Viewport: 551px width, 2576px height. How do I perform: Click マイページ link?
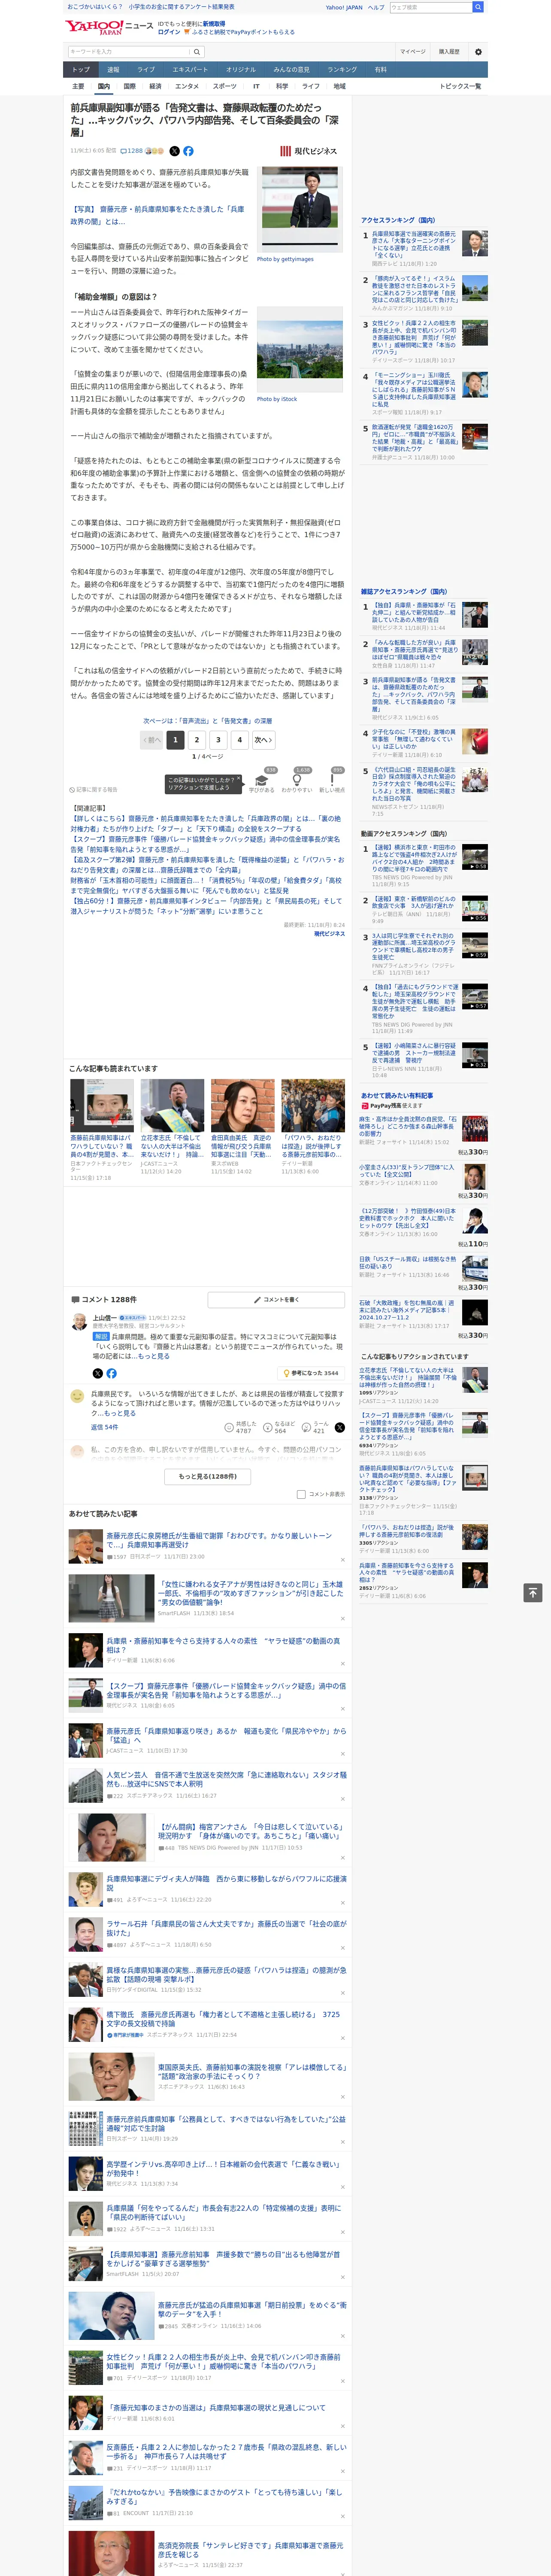point(413,52)
